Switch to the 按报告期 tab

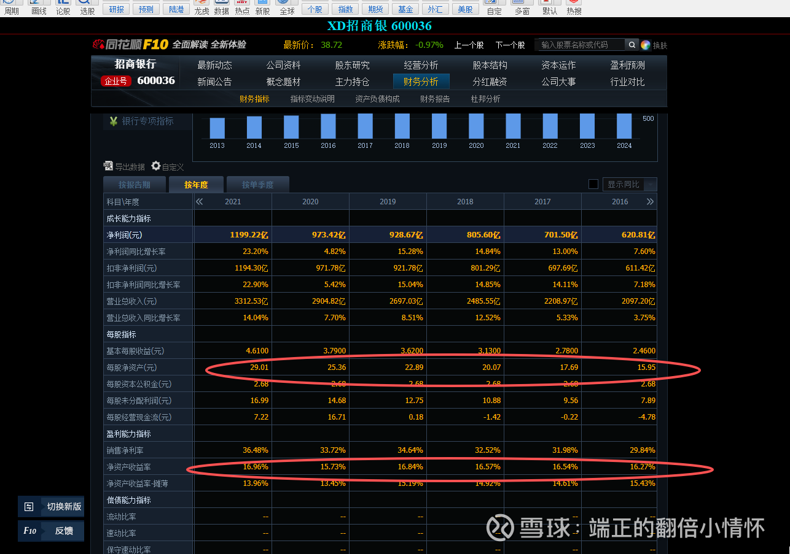(x=134, y=185)
